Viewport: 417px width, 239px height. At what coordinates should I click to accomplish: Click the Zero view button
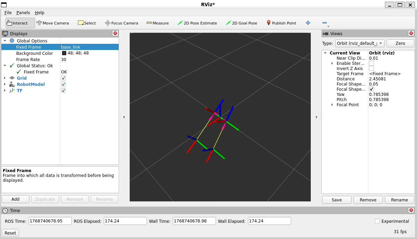[400, 43]
